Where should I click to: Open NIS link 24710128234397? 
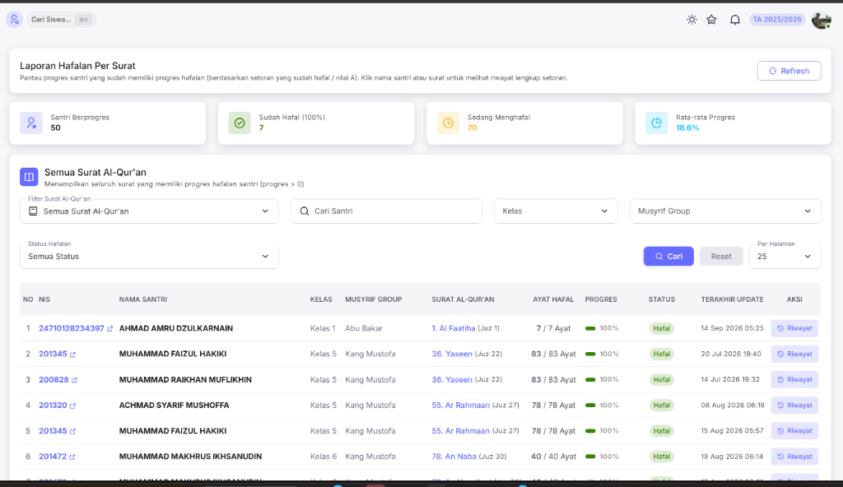[x=72, y=328]
